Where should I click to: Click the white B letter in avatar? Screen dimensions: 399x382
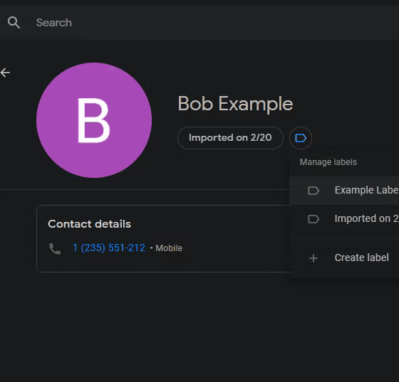point(93,120)
